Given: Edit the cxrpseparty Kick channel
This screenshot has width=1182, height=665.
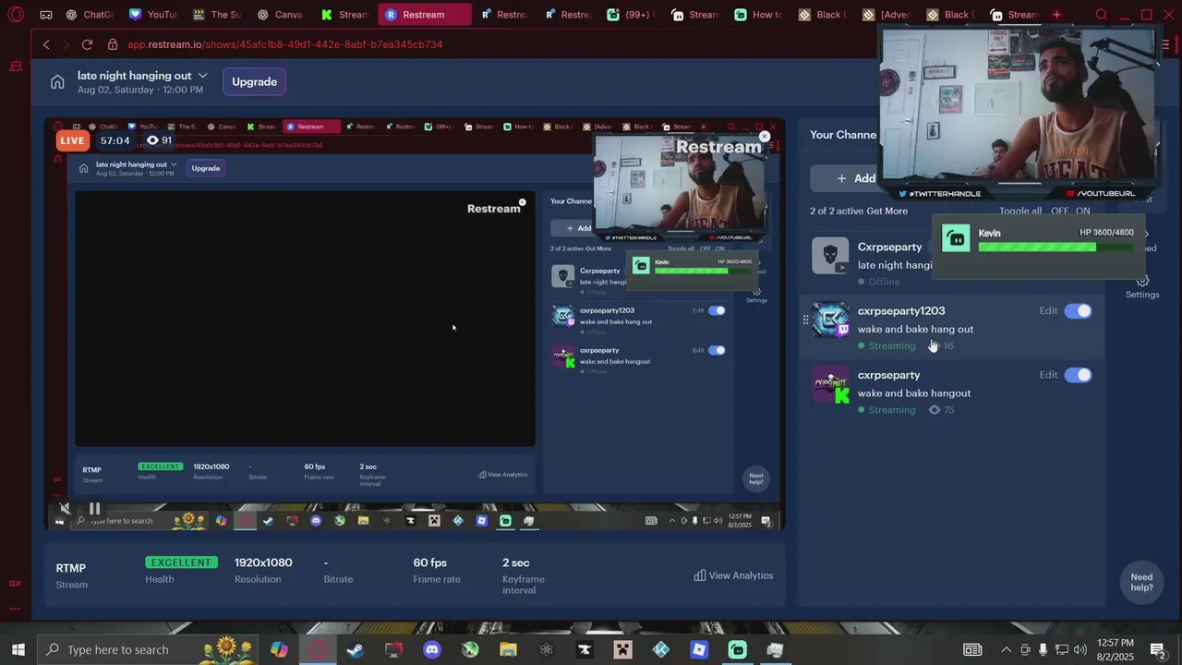Looking at the screenshot, I should click(x=1048, y=375).
